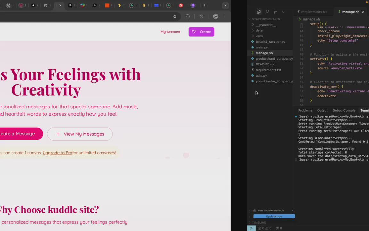This screenshot has height=231, width=369.
Task: Switch to the orange square browser tab
Action: (x=107, y=5)
